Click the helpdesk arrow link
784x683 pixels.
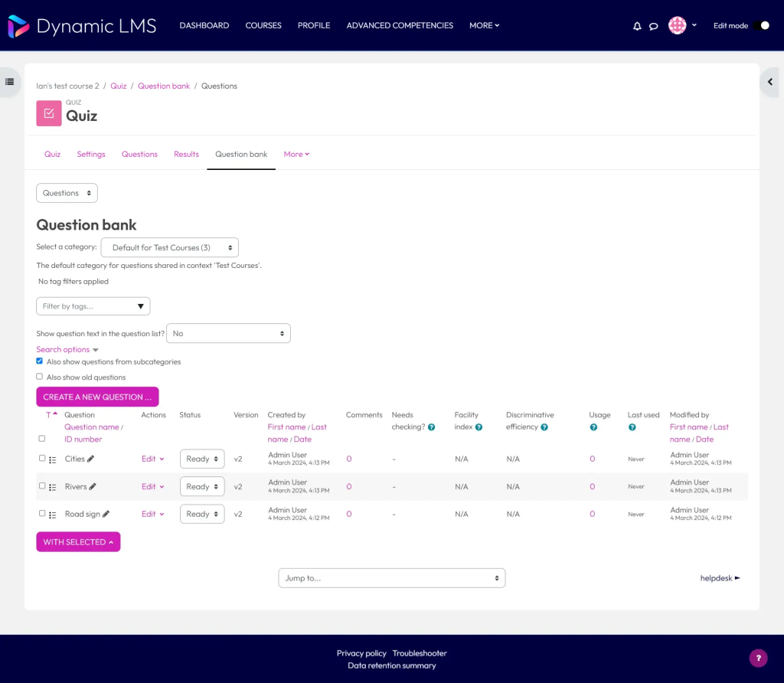tap(720, 578)
